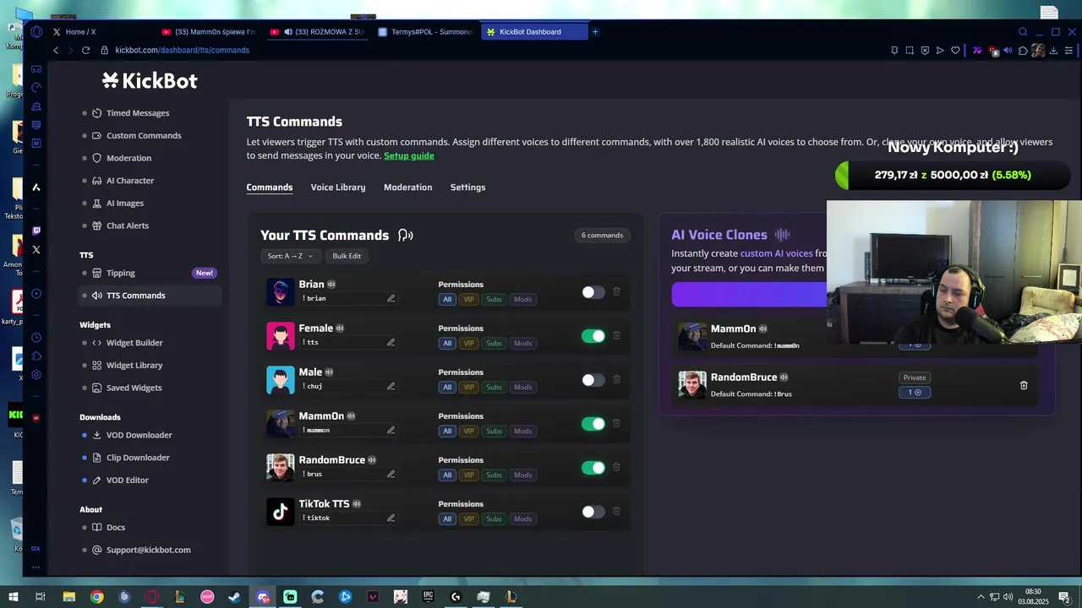Enable the Brian command toggle

coord(593,292)
